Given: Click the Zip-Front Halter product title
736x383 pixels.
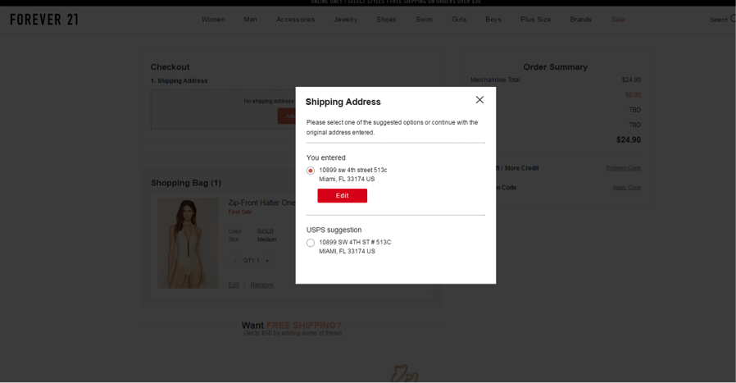Looking at the screenshot, I should pyautogui.click(x=261, y=203).
